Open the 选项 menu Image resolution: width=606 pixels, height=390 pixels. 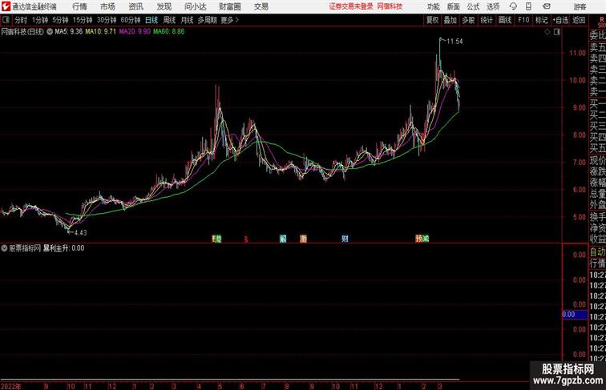[493, 6]
